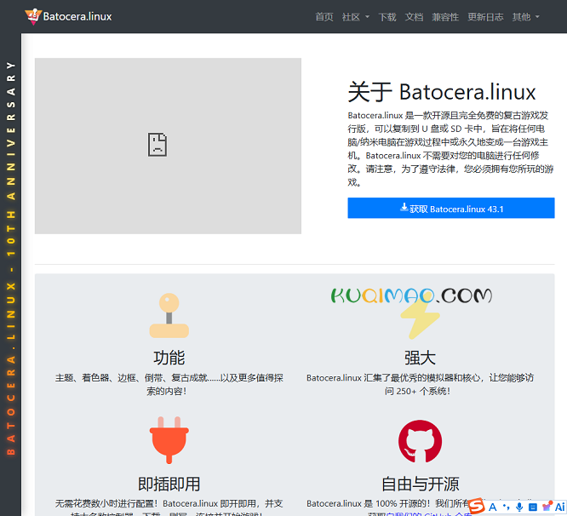
Task: Click the 即插即用 plug-and-play heading
Action: coord(169,484)
